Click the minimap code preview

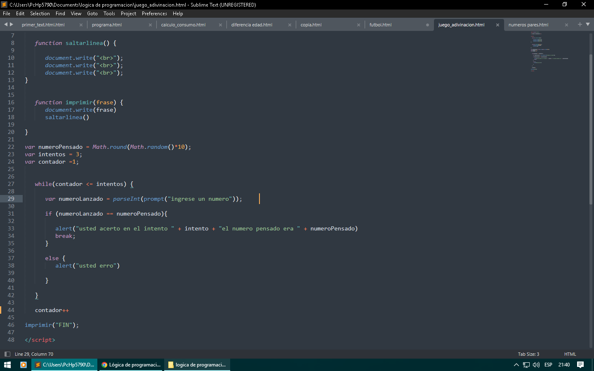549,51
